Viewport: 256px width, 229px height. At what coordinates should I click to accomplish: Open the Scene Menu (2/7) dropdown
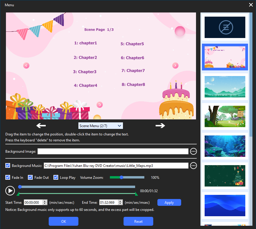100,126
